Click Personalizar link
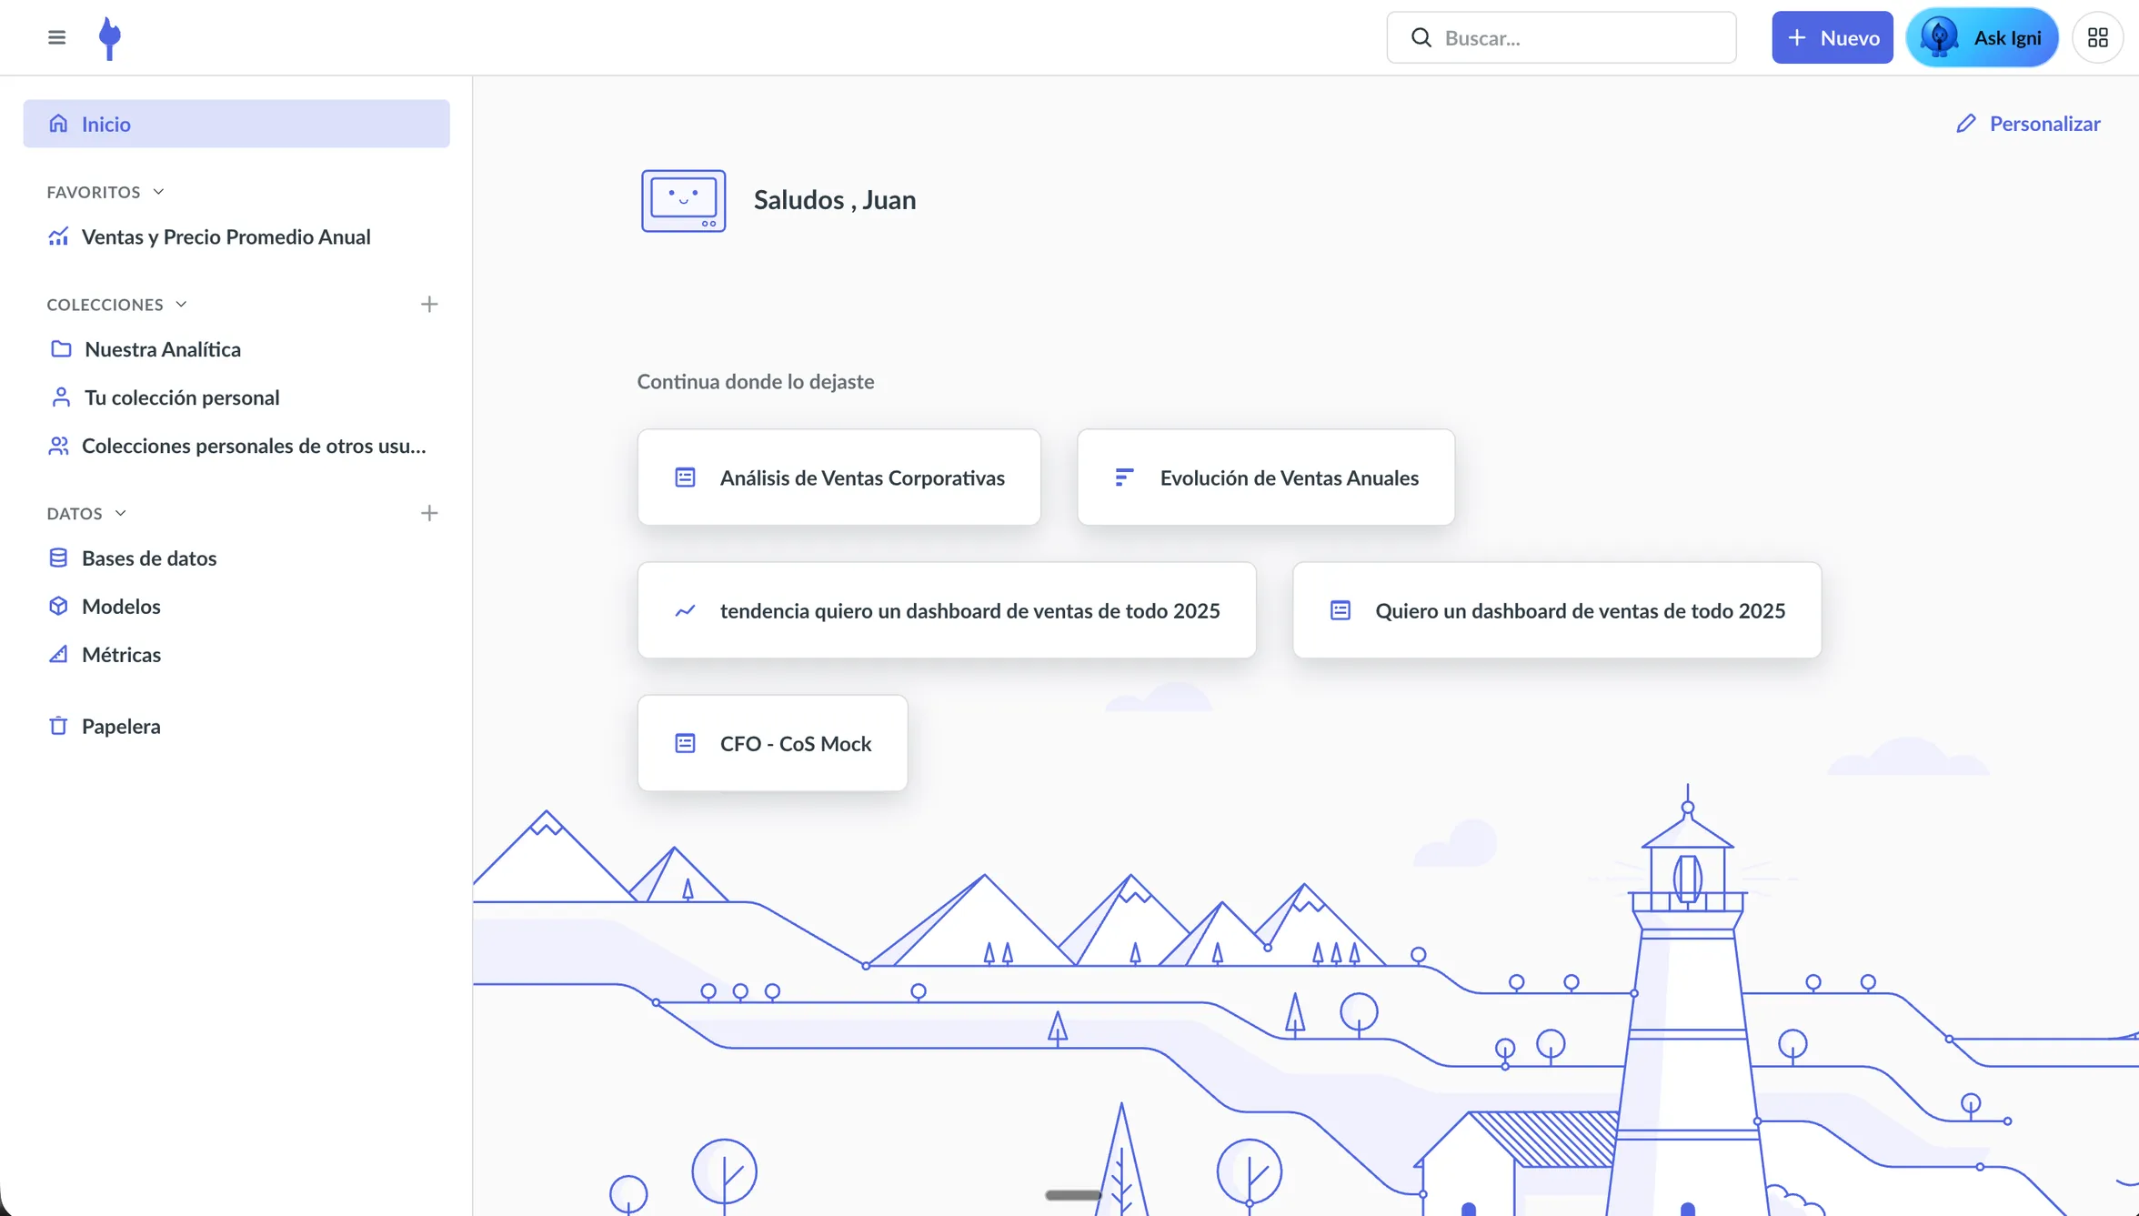 (x=2028, y=124)
